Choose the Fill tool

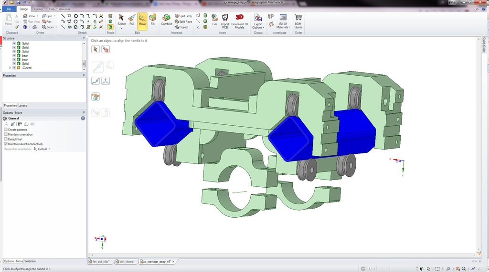[x=152, y=20]
